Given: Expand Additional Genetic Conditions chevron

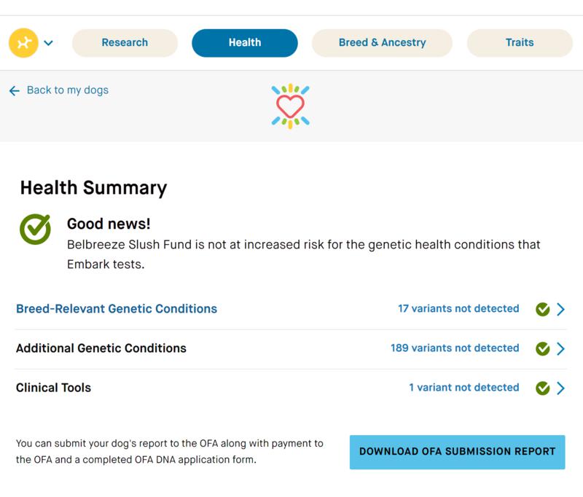Looking at the screenshot, I should point(560,348).
